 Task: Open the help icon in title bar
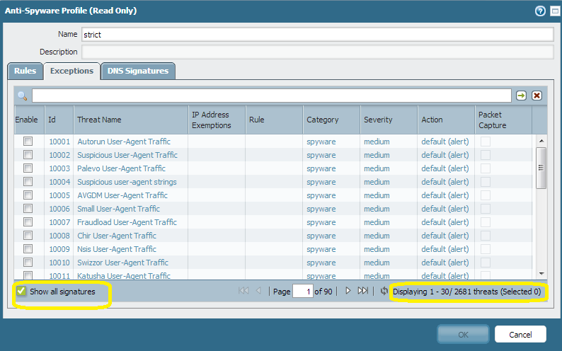pos(540,11)
